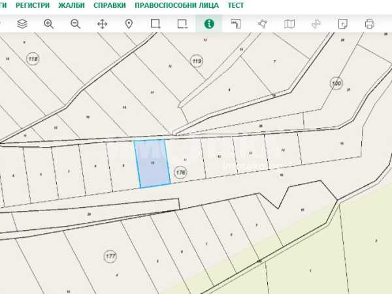
Task: Open the map layers panel icon
Action: tap(22, 24)
